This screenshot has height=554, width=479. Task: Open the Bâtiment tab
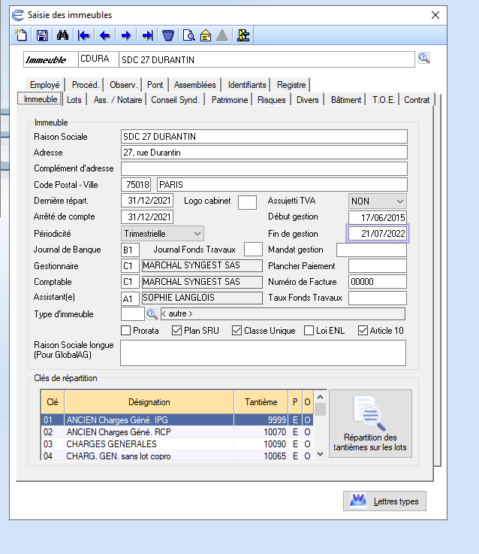346,100
